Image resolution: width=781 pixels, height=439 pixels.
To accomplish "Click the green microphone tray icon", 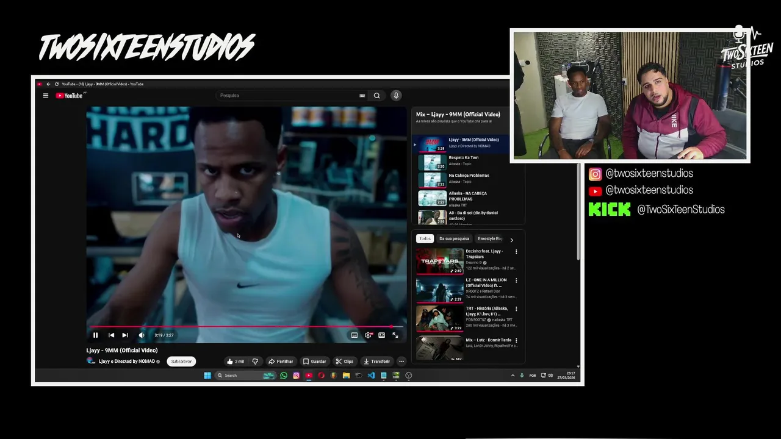I will [522, 376].
